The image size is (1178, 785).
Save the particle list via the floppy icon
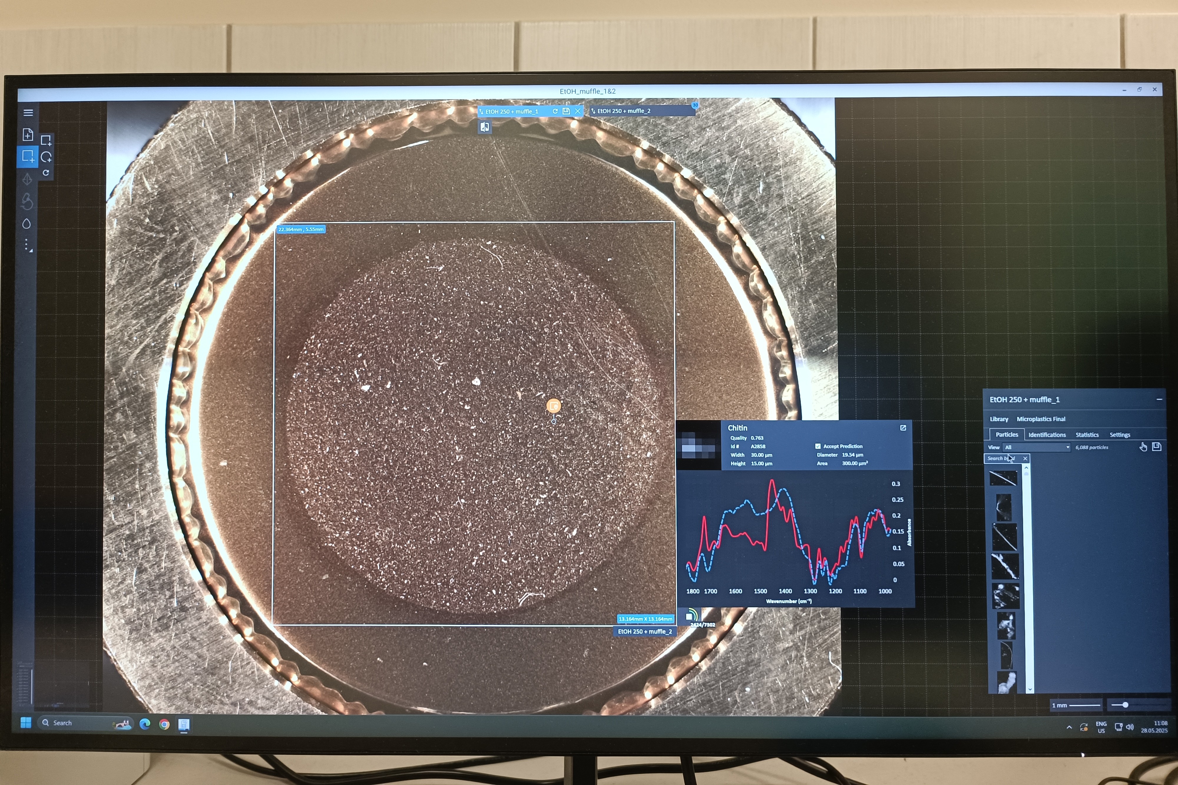pyautogui.click(x=1157, y=447)
